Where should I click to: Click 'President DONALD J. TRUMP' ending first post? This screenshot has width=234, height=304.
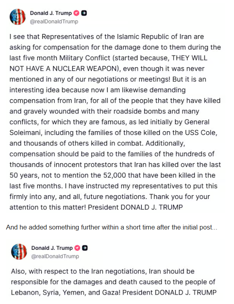[135, 207]
